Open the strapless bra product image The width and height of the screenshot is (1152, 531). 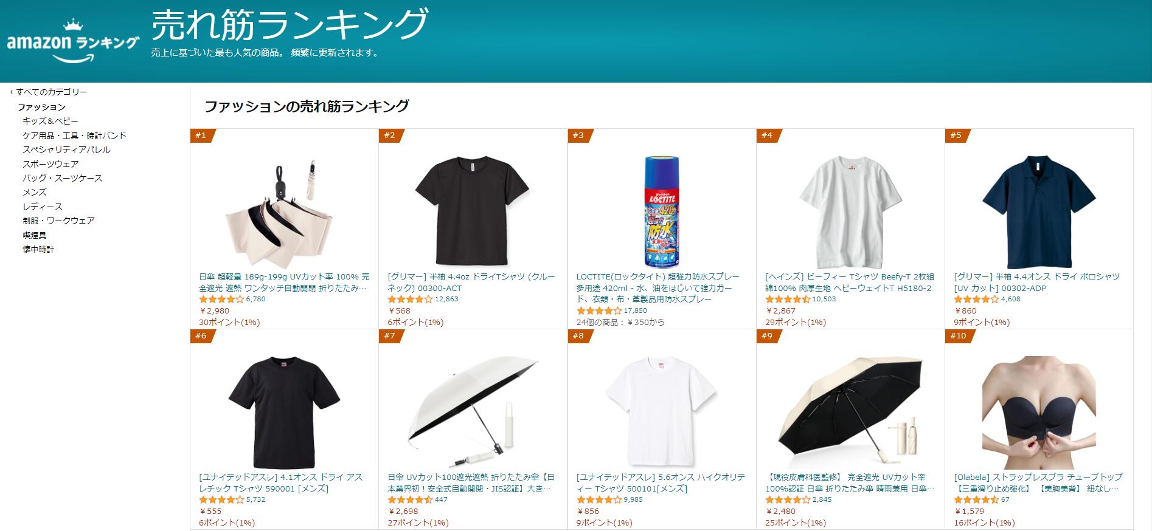click(1039, 413)
